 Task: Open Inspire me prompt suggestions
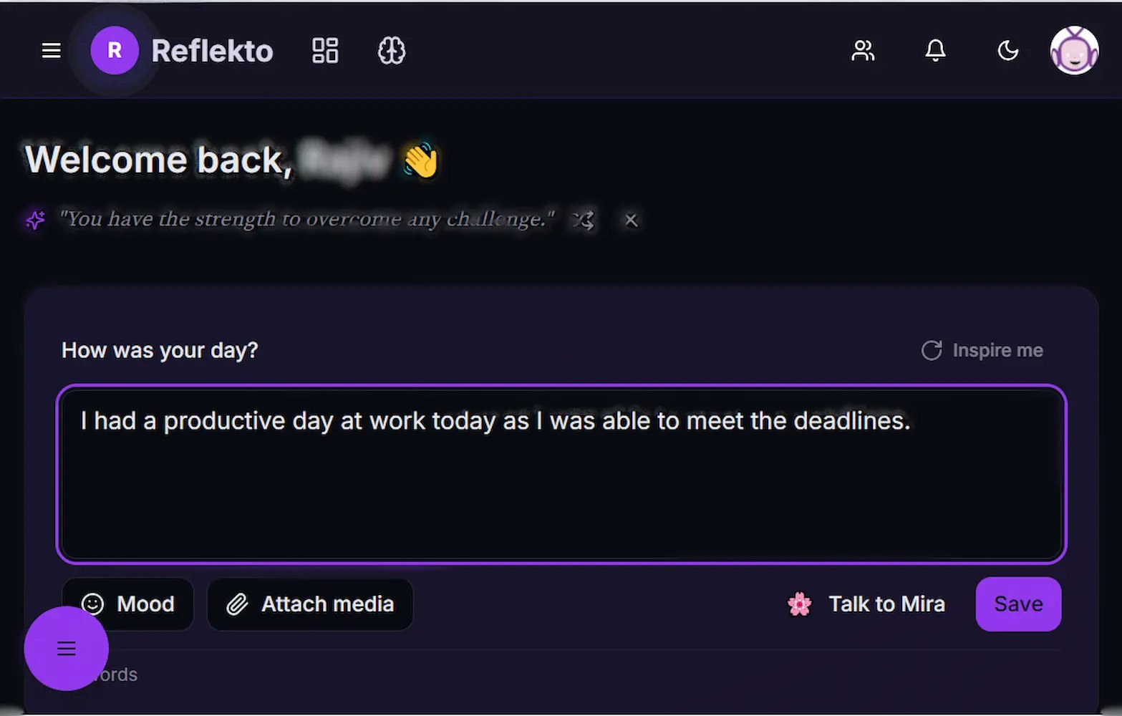tap(982, 350)
